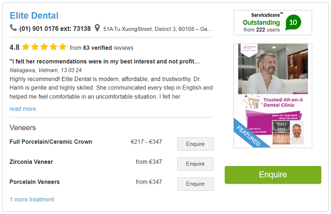Click the phone handset icon
Image resolution: width=331 pixels, height=214 pixels.
tap(13, 28)
